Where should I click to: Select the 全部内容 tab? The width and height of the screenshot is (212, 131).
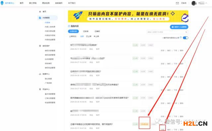pyautogui.click(x=73, y=31)
